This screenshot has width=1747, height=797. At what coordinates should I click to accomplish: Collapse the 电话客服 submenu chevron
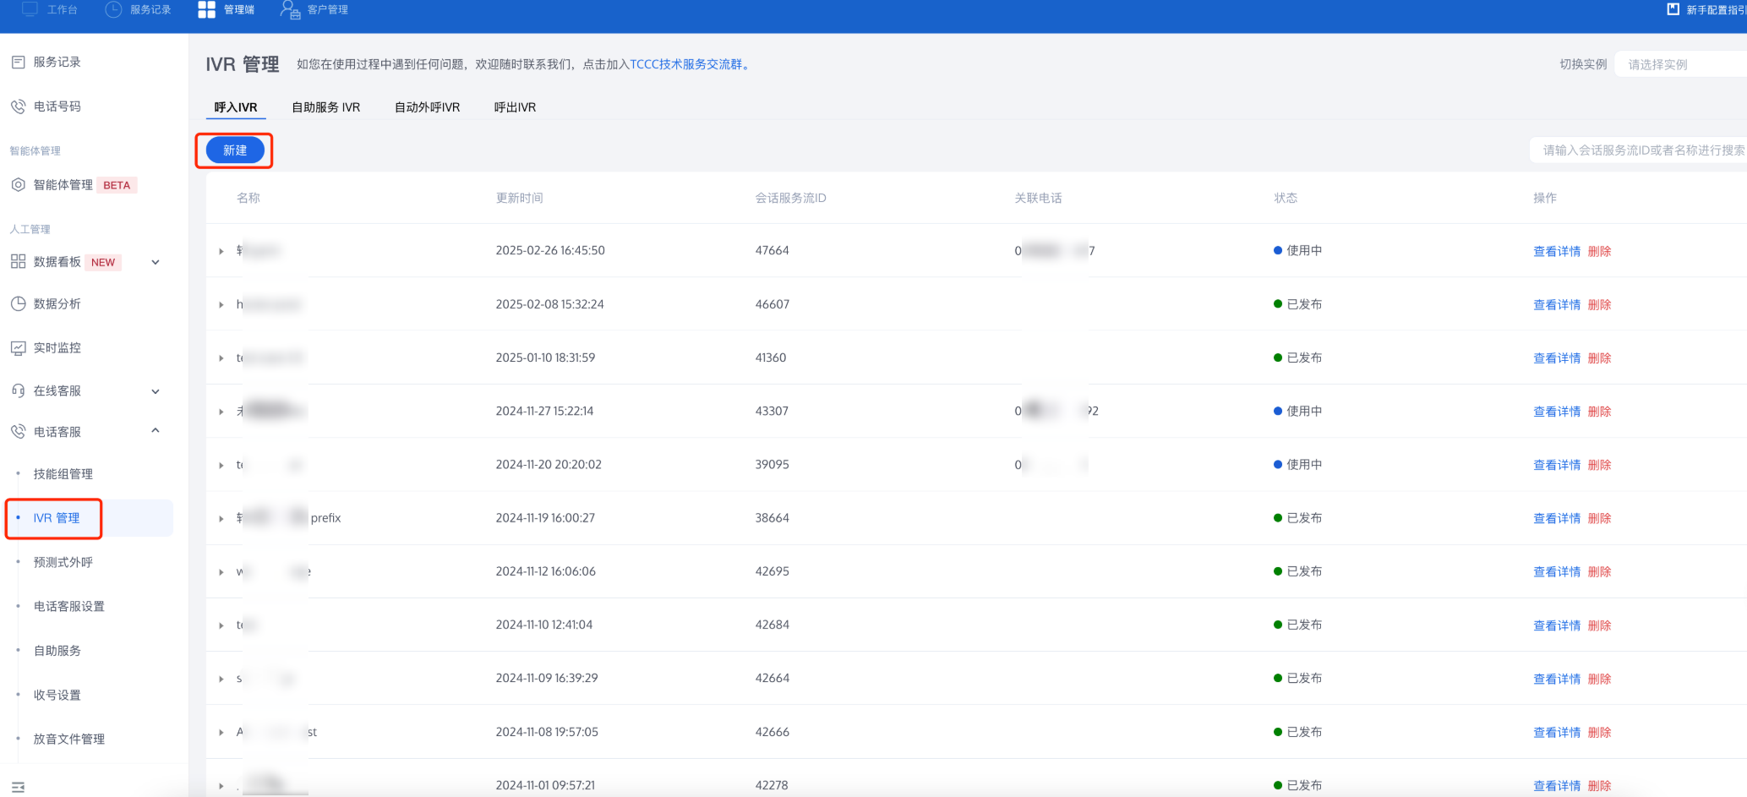point(156,430)
